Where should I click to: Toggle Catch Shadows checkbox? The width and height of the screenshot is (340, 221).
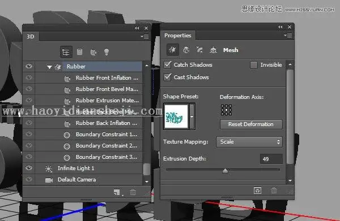click(167, 64)
